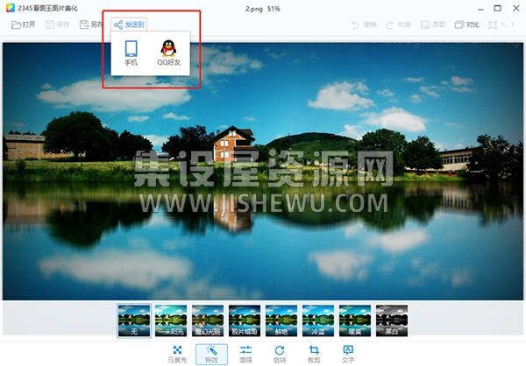Apply the 胶片暗角 filter thumbnail
The height and width of the screenshot is (366, 526).
coord(245,320)
